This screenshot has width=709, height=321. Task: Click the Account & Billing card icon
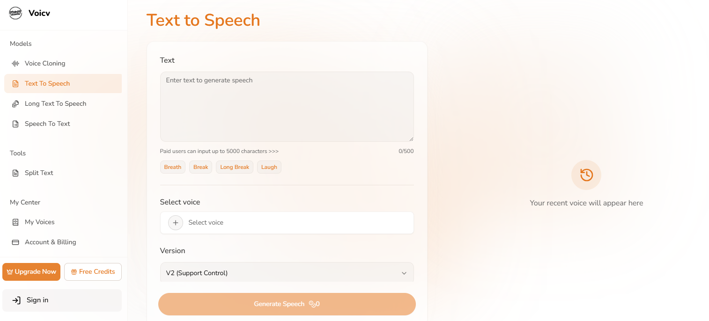(x=15, y=242)
